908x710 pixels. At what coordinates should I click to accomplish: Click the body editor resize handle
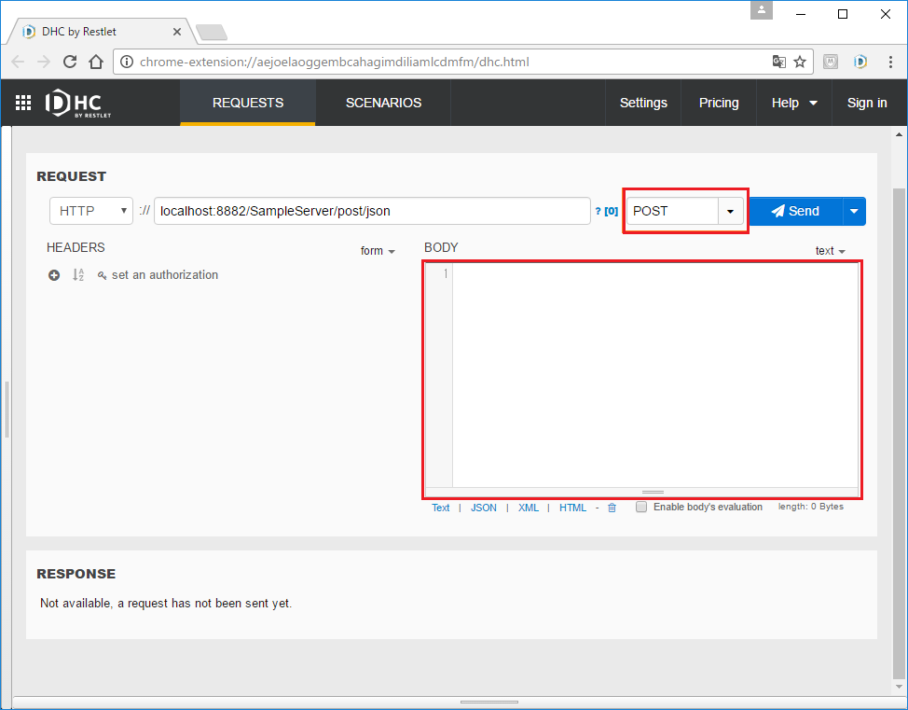point(653,492)
